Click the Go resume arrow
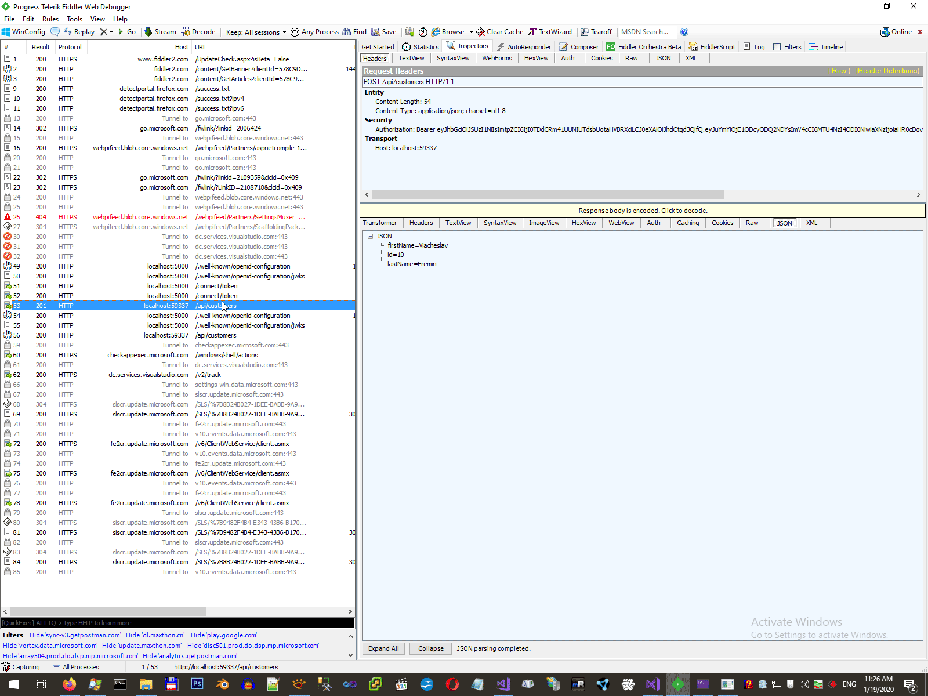 point(127,32)
